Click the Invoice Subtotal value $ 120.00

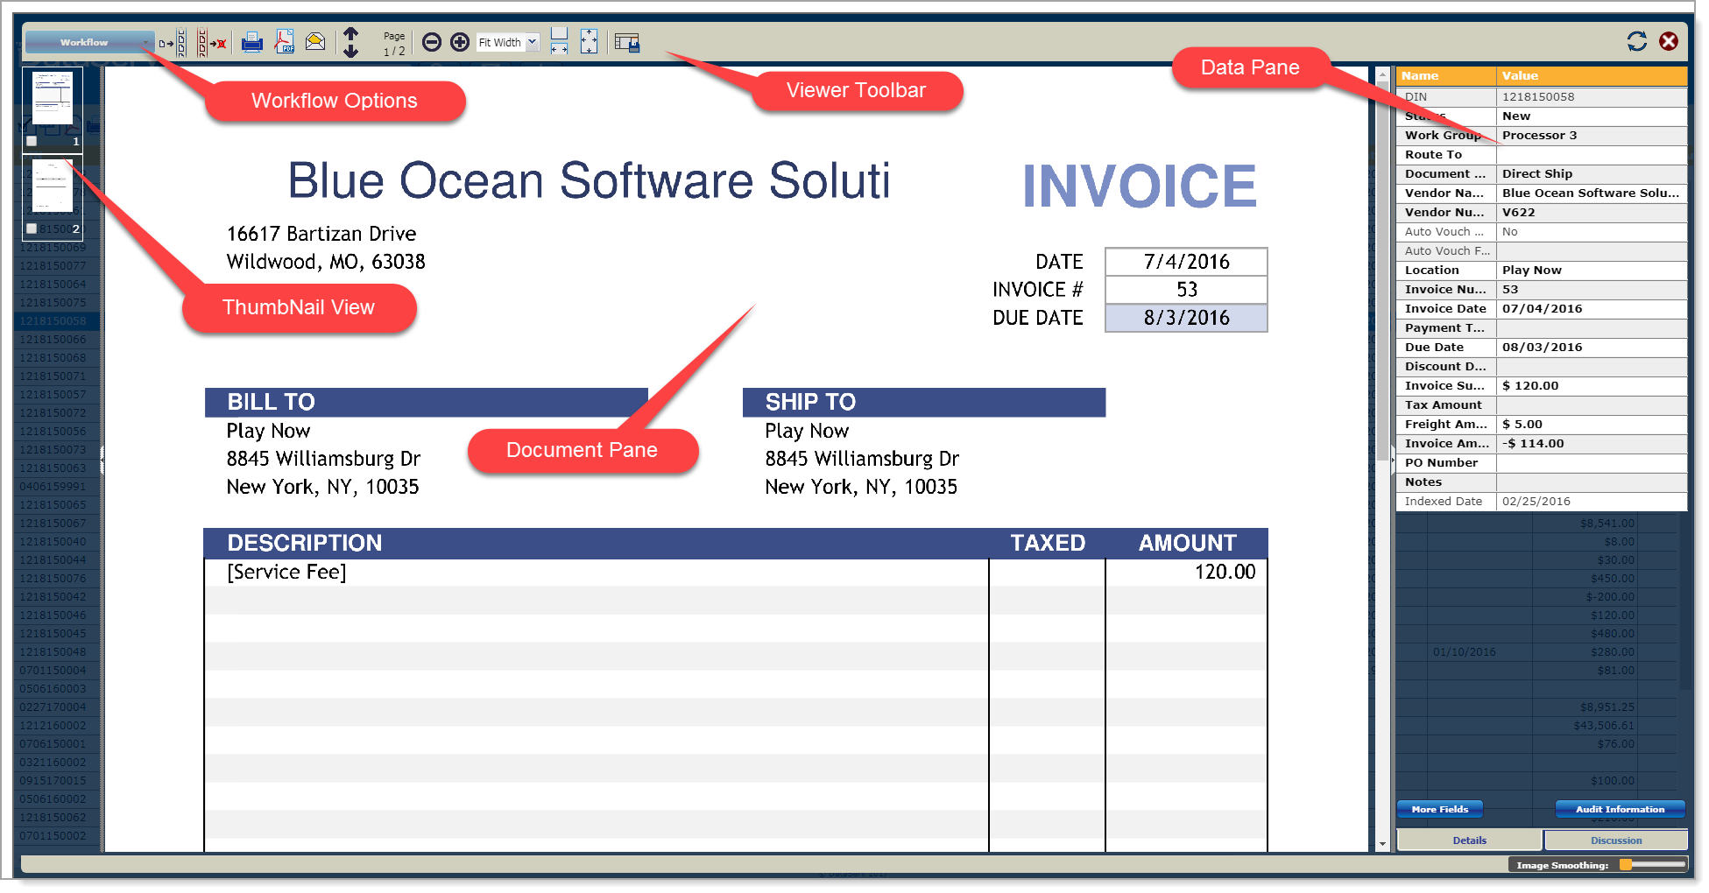pos(1592,385)
